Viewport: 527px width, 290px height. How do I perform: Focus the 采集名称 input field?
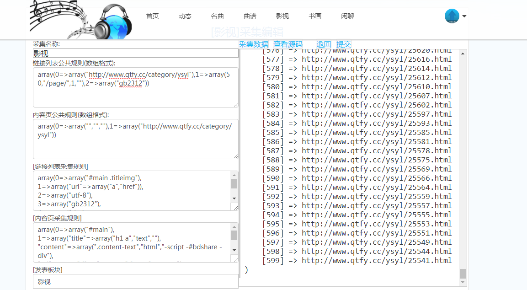tap(135, 53)
